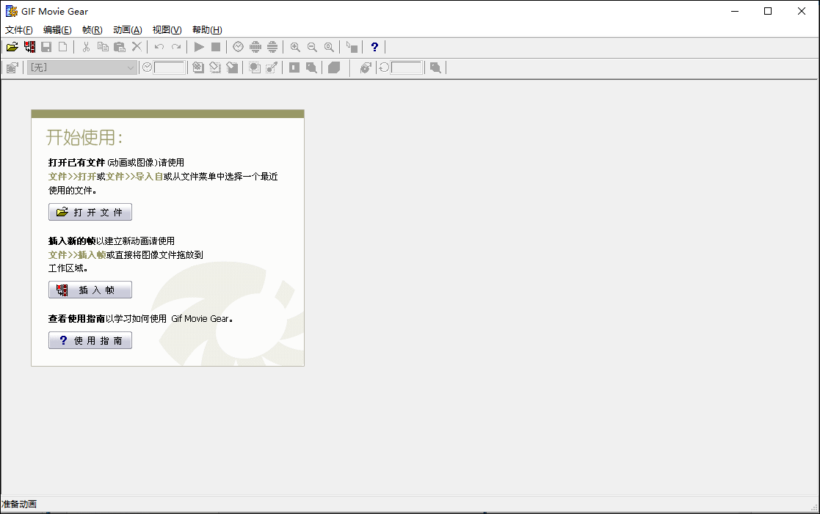Screen dimensions: 820x514
Task: Click the small clock icon before the delay field
Action: 147,67
